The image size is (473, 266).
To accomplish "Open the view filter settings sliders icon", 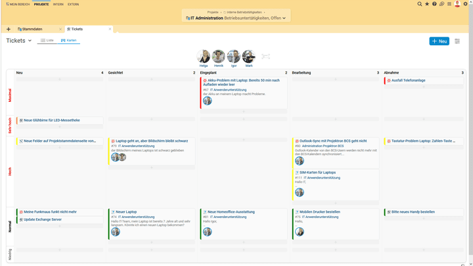I will coord(457,41).
